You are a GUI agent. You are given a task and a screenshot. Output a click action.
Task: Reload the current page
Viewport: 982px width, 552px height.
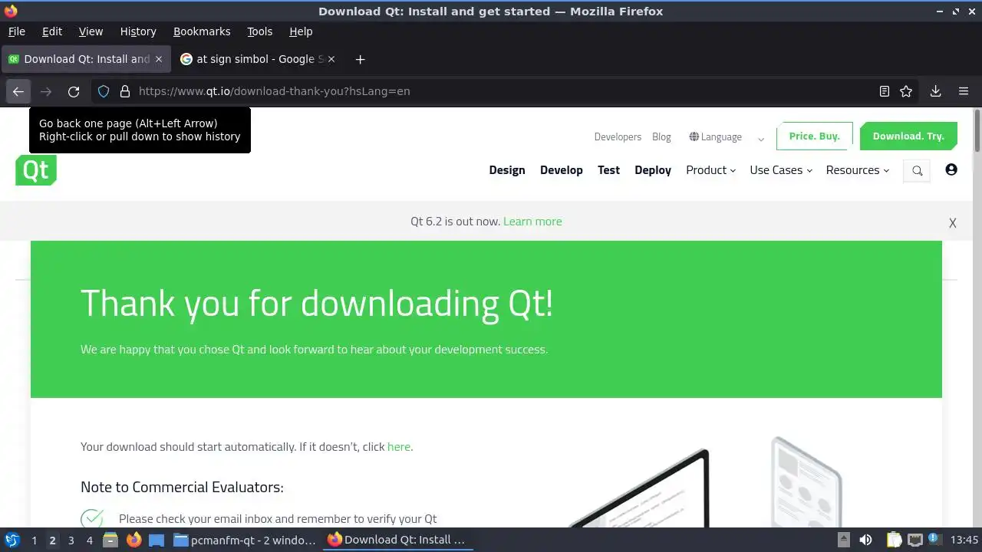pos(74,91)
